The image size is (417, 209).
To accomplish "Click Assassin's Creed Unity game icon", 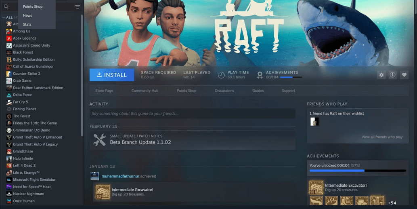I will (x=9, y=45).
